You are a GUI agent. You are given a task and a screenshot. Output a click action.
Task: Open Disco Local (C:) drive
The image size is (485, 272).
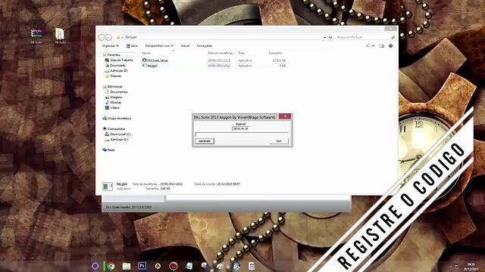(x=120, y=134)
